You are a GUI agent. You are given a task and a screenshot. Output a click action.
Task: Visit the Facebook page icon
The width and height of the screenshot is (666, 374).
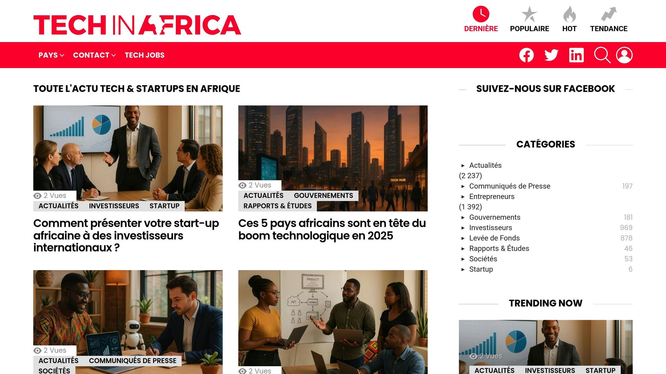pyautogui.click(x=526, y=55)
